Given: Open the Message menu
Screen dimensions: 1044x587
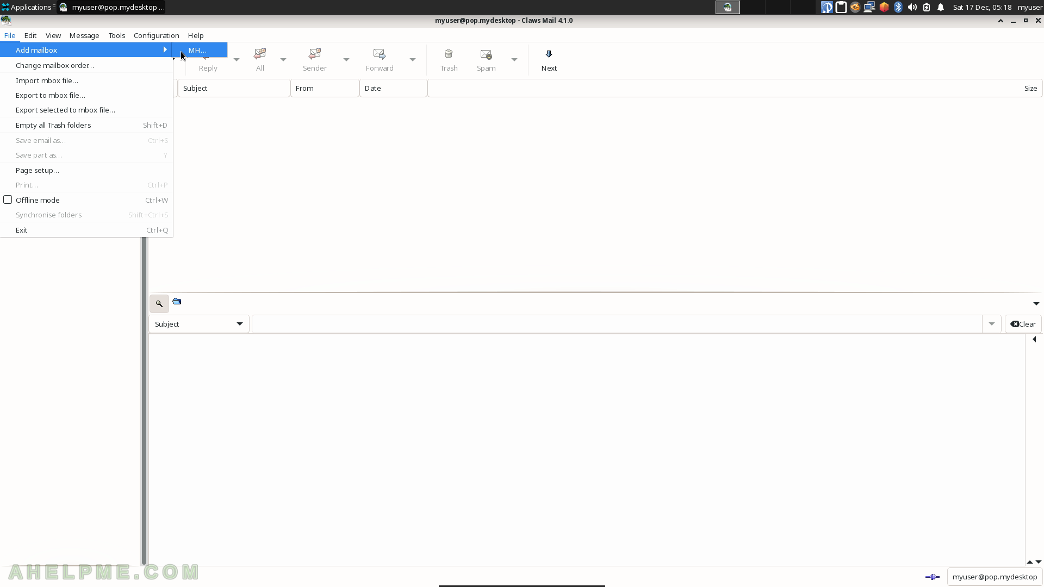Looking at the screenshot, I should point(84,35).
